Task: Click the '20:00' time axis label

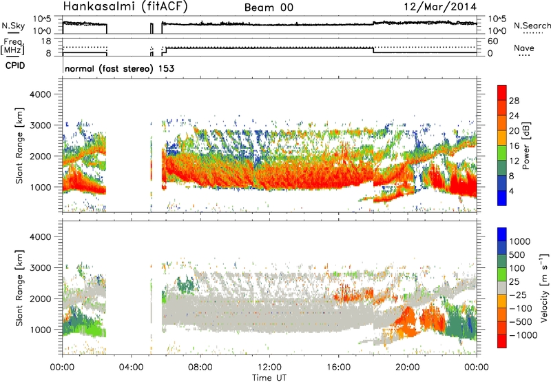Action: point(408,368)
